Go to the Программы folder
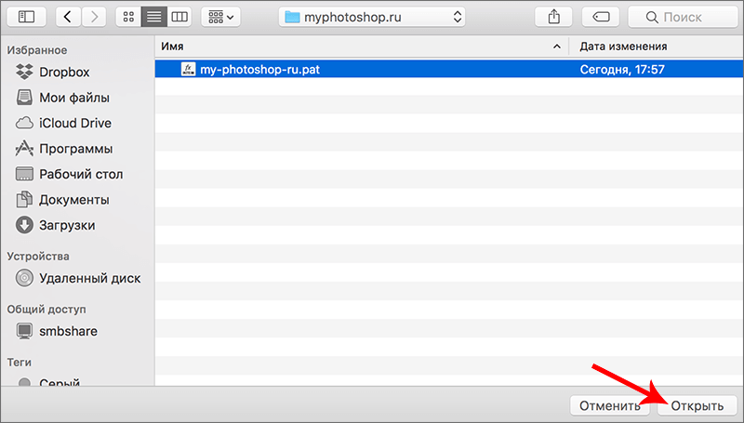Image resolution: width=744 pixels, height=423 pixels. point(75,149)
